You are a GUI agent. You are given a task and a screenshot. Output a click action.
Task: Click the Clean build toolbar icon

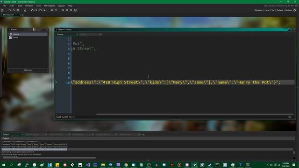45,10
